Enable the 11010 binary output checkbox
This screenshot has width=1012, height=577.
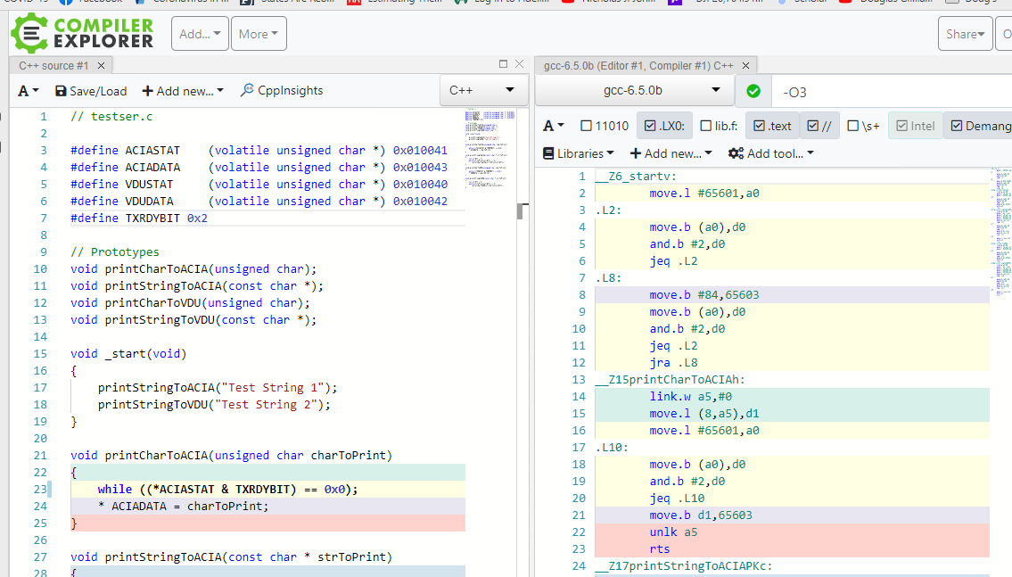tap(605, 126)
